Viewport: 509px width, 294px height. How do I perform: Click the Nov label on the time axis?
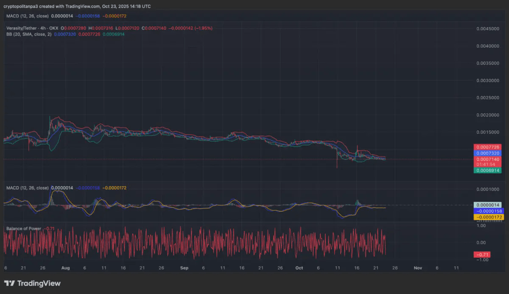coord(418,268)
